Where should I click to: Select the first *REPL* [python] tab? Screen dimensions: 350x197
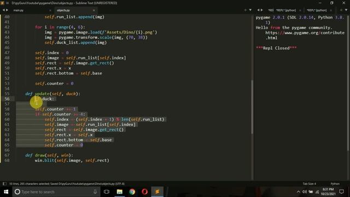tap(286, 10)
